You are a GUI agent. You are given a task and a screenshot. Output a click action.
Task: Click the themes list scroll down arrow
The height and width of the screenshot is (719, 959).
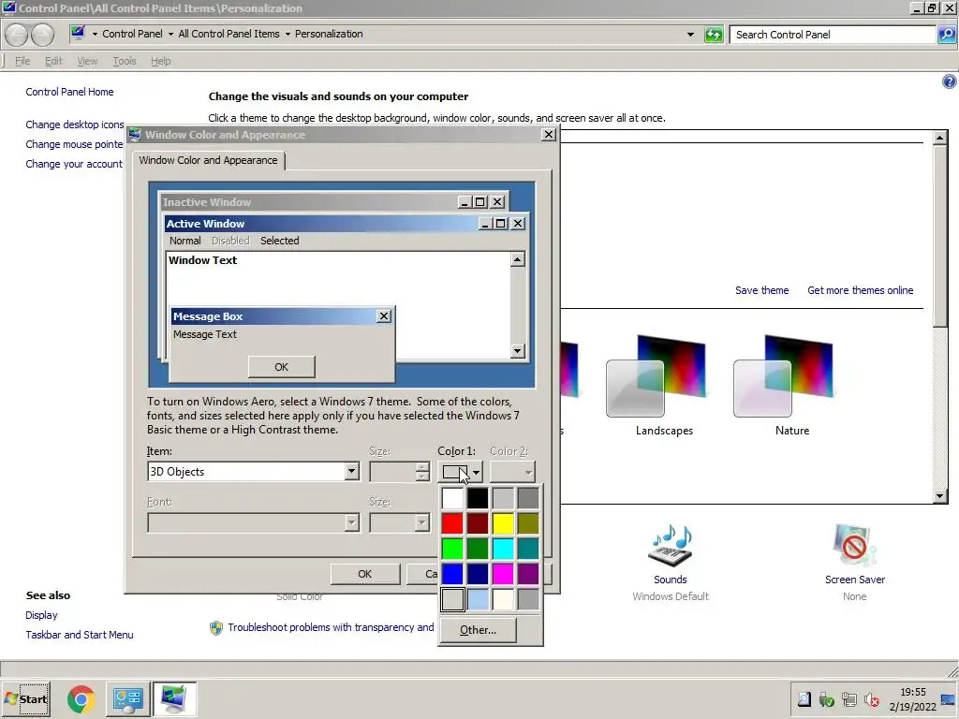tap(940, 496)
